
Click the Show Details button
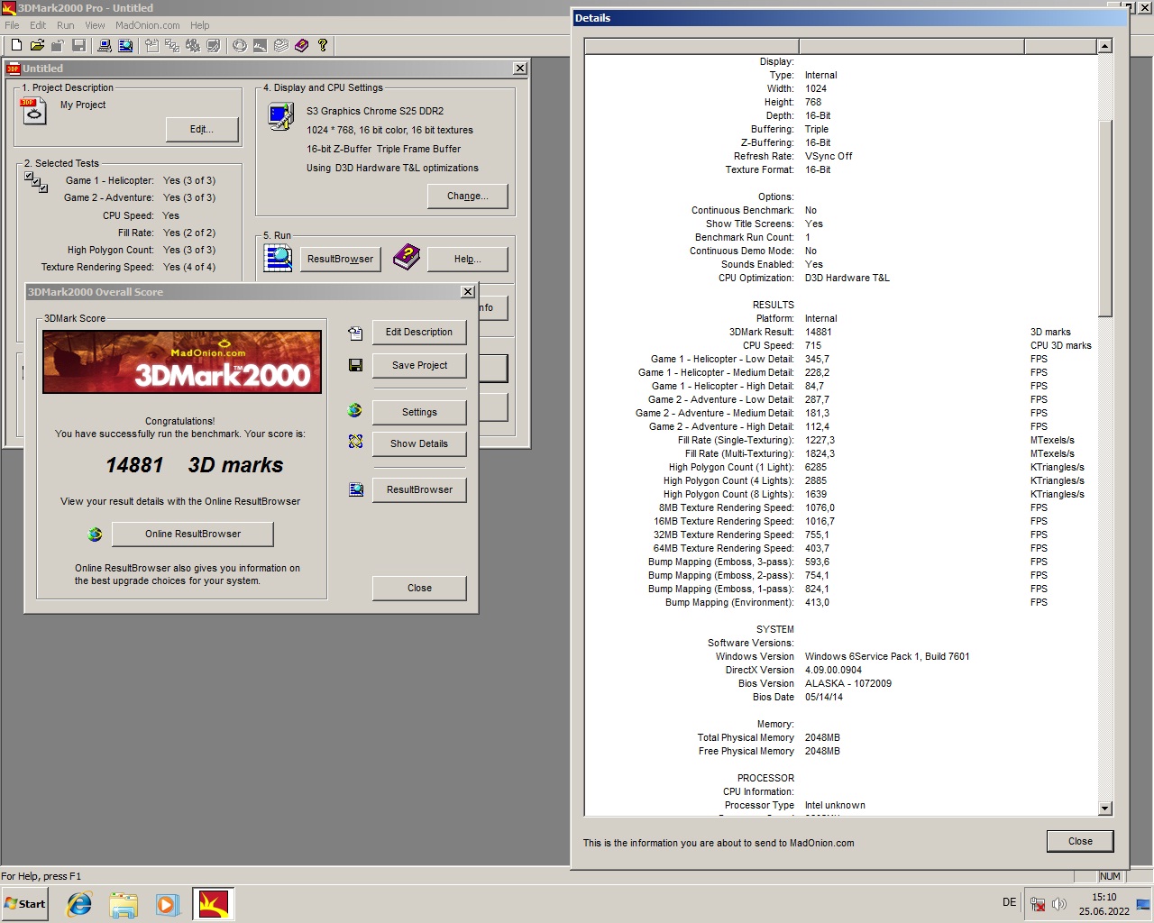coord(419,443)
